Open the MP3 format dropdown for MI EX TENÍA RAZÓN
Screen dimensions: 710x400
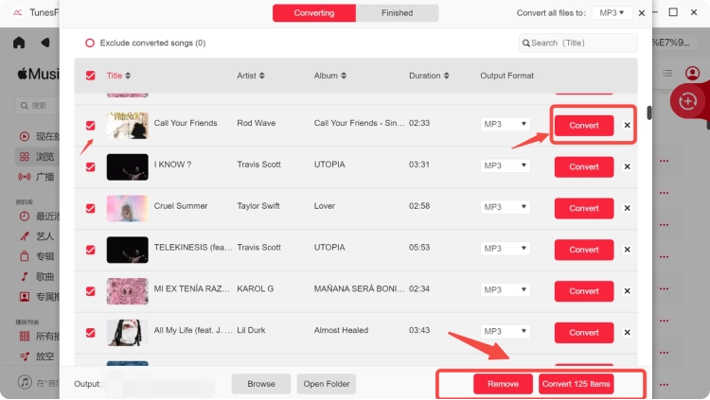pyautogui.click(x=505, y=289)
